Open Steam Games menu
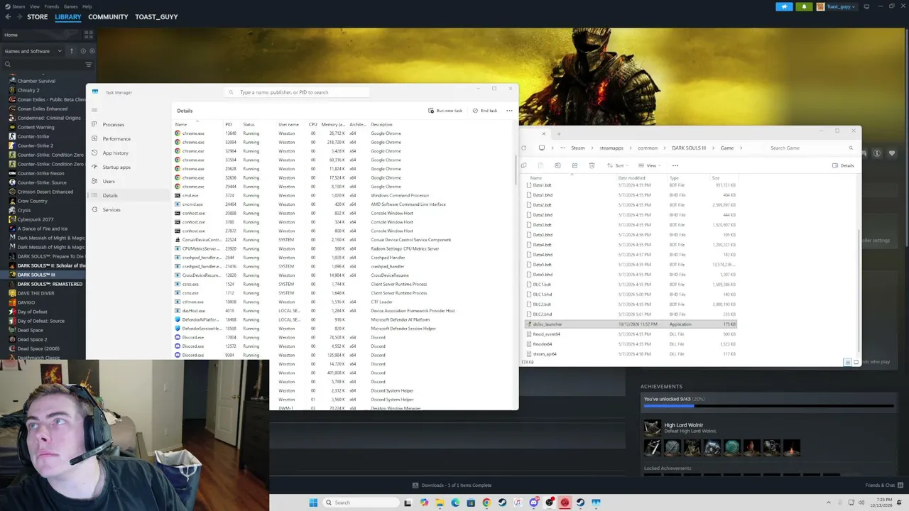This screenshot has height=511, width=909. 70,6
